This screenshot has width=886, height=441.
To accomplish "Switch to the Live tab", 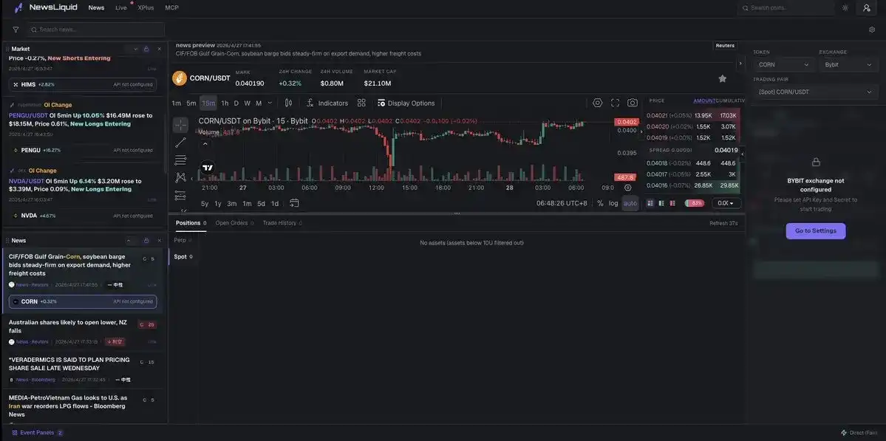I will [121, 8].
